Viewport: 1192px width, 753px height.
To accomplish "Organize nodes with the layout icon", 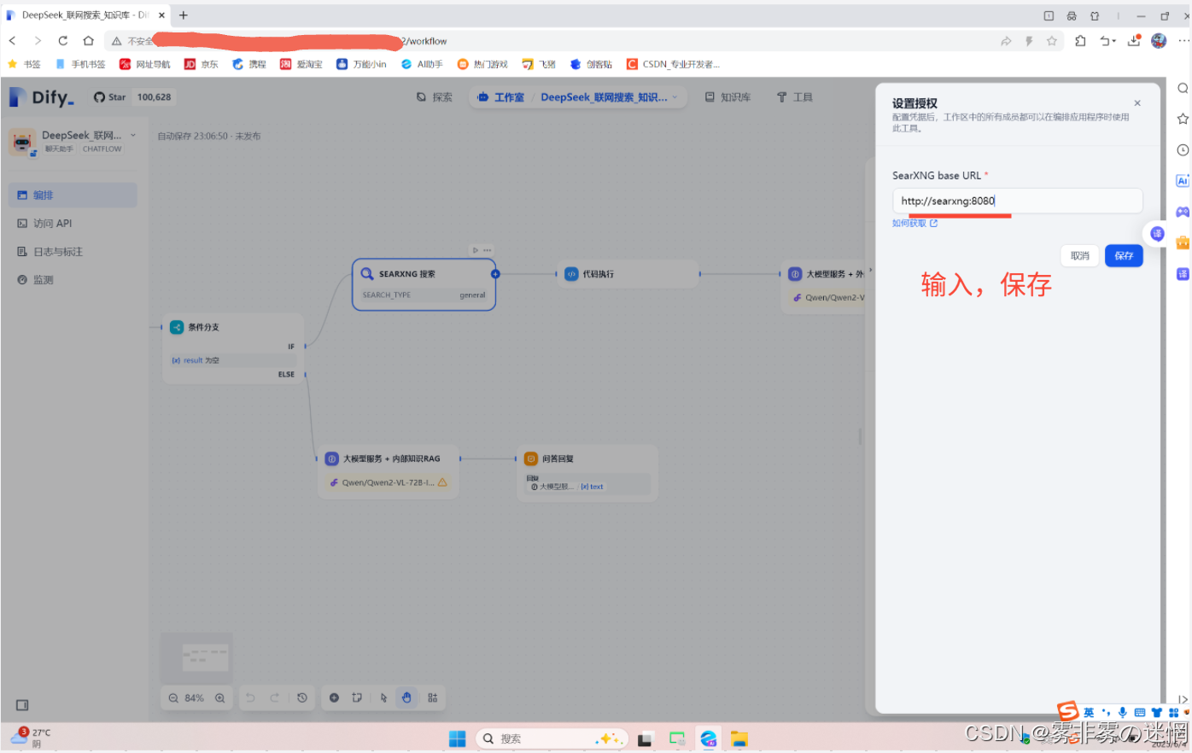I will tap(433, 698).
